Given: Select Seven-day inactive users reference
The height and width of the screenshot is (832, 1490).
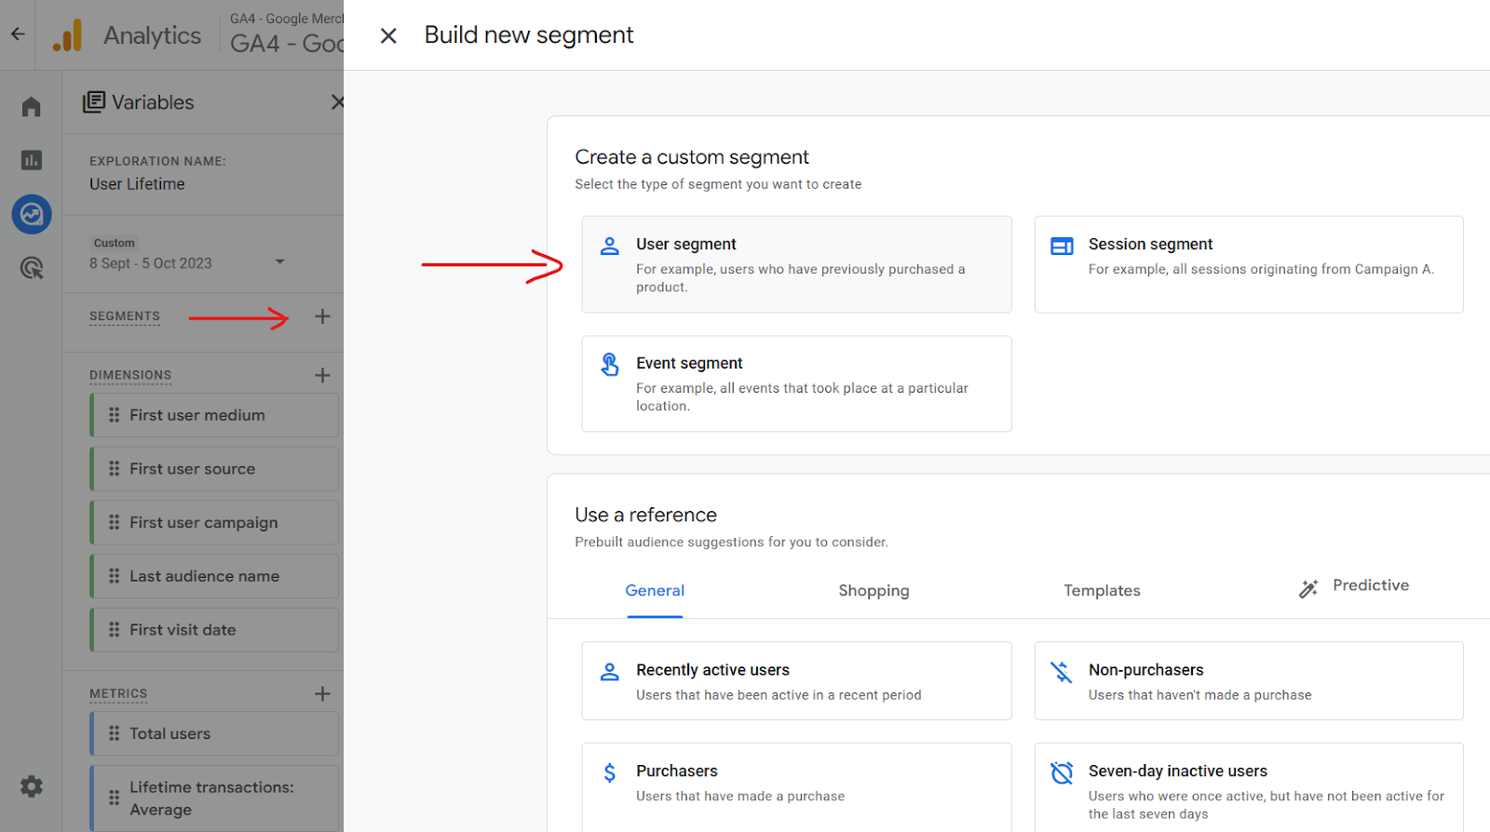Looking at the screenshot, I should point(1249,787).
